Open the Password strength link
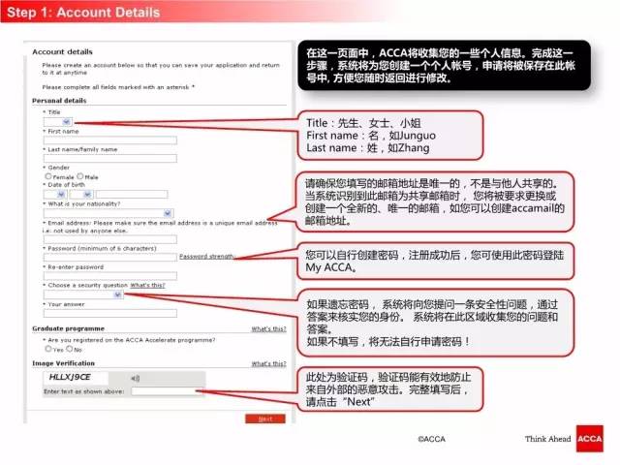The height and width of the screenshot is (465, 620). click(206, 256)
